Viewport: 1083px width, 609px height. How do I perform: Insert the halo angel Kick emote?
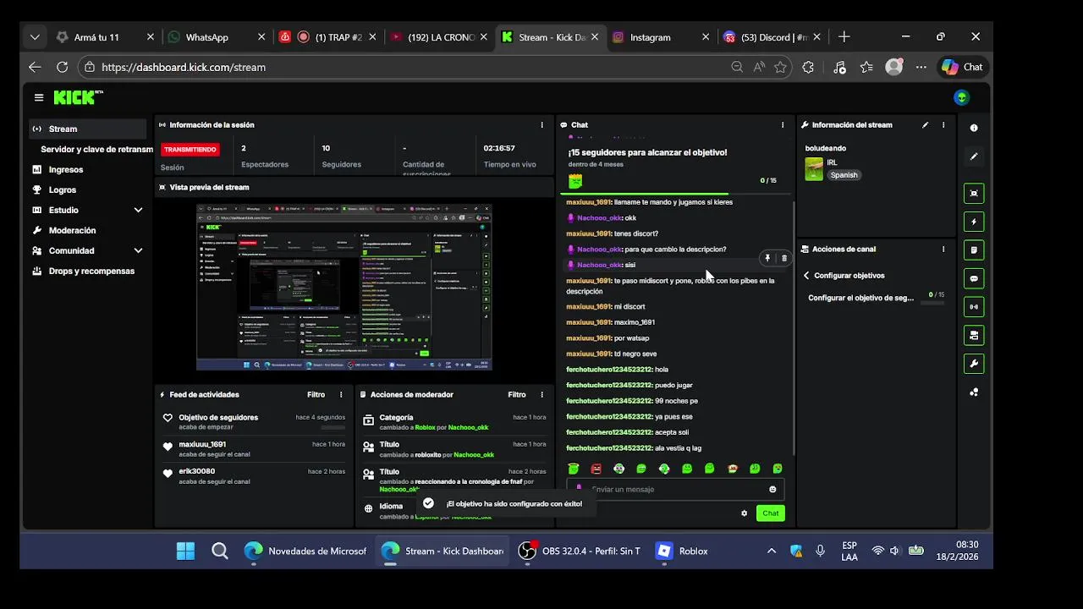574,469
